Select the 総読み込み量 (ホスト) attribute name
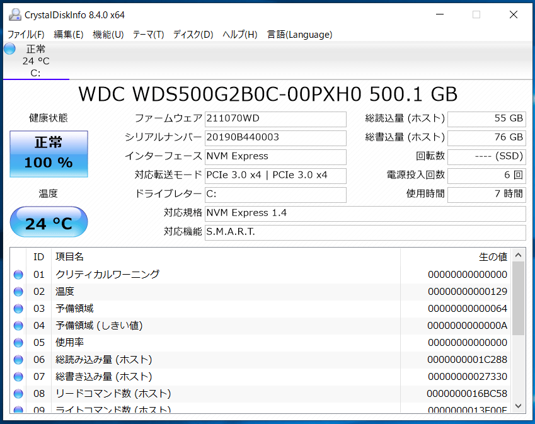The image size is (535, 424). pyautogui.click(x=104, y=360)
